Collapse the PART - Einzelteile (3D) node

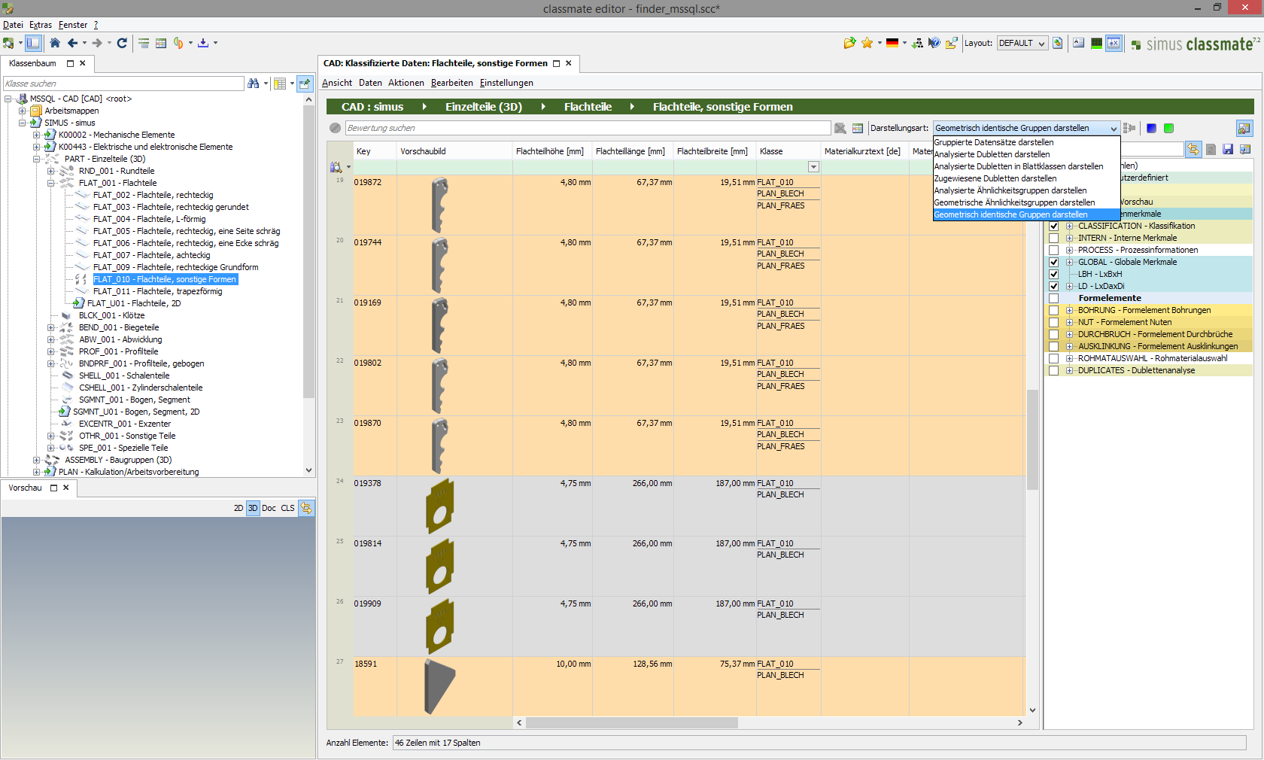pos(36,159)
